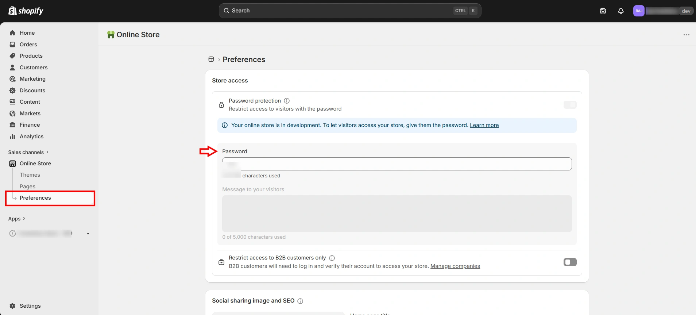Click the Password input field
Viewport: 696px width, 315px height.
pos(397,164)
